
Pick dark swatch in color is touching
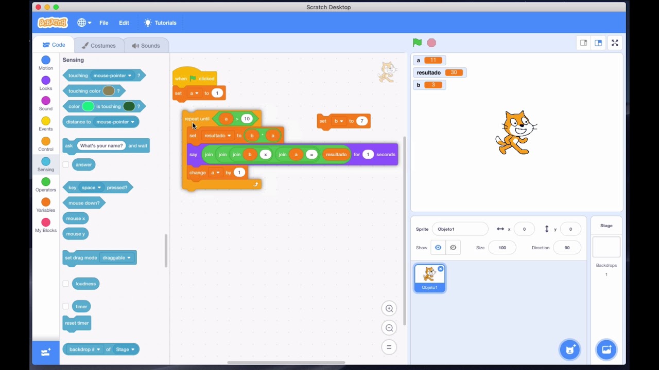pos(129,106)
